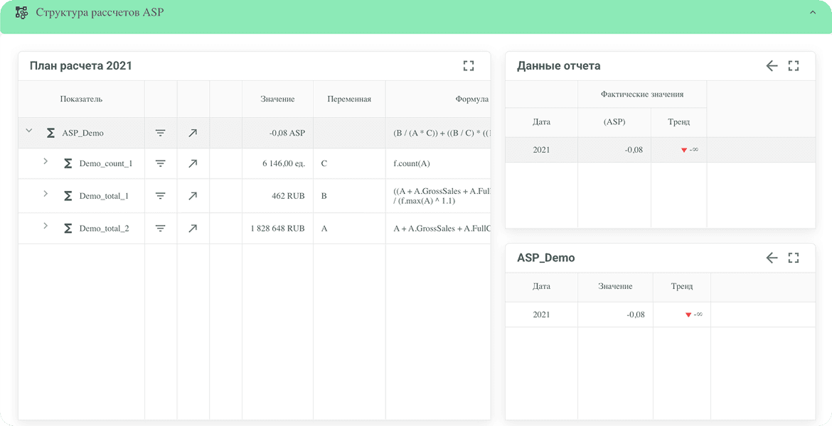This screenshot has height=426, width=832.
Task: Collapse the Структура рассчетов ASP panel chevron
Action: click(812, 12)
